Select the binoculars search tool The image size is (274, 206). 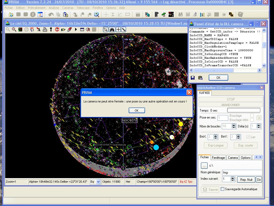(112, 30)
